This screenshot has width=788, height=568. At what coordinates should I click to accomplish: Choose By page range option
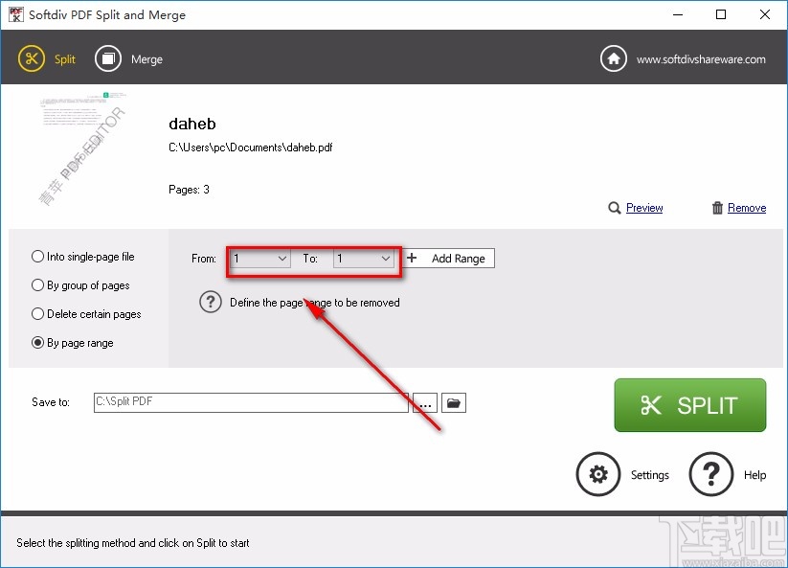[73, 343]
